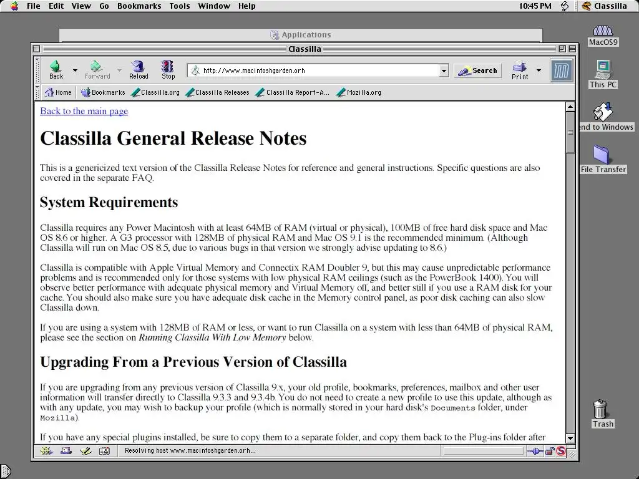Click the 'Resolving host www.macintoshgarden.orh...' status text
639x479 pixels.
tap(190, 450)
